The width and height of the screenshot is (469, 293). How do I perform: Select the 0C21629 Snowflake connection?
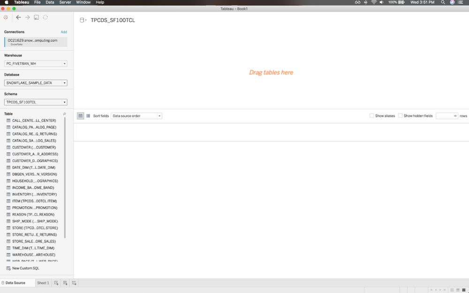(x=36, y=42)
